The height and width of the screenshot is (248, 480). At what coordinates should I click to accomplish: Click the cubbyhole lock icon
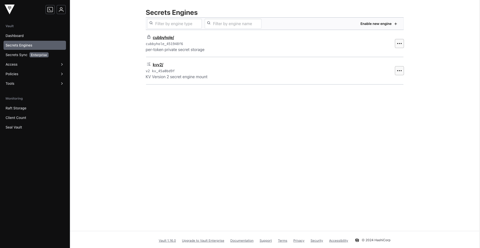pos(149,37)
